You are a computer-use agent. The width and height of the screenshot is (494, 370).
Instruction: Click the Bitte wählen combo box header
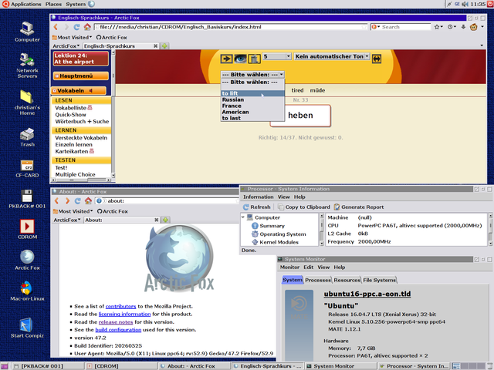point(252,75)
